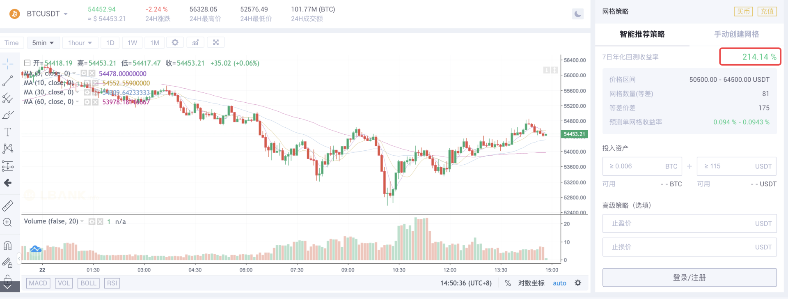
Task: Select the ruler measure tool
Action: (8, 205)
